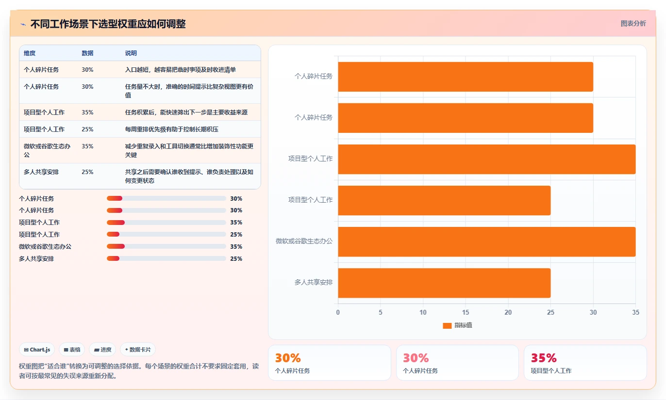Click the 多人共享安排 progress bar

point(166,258)
